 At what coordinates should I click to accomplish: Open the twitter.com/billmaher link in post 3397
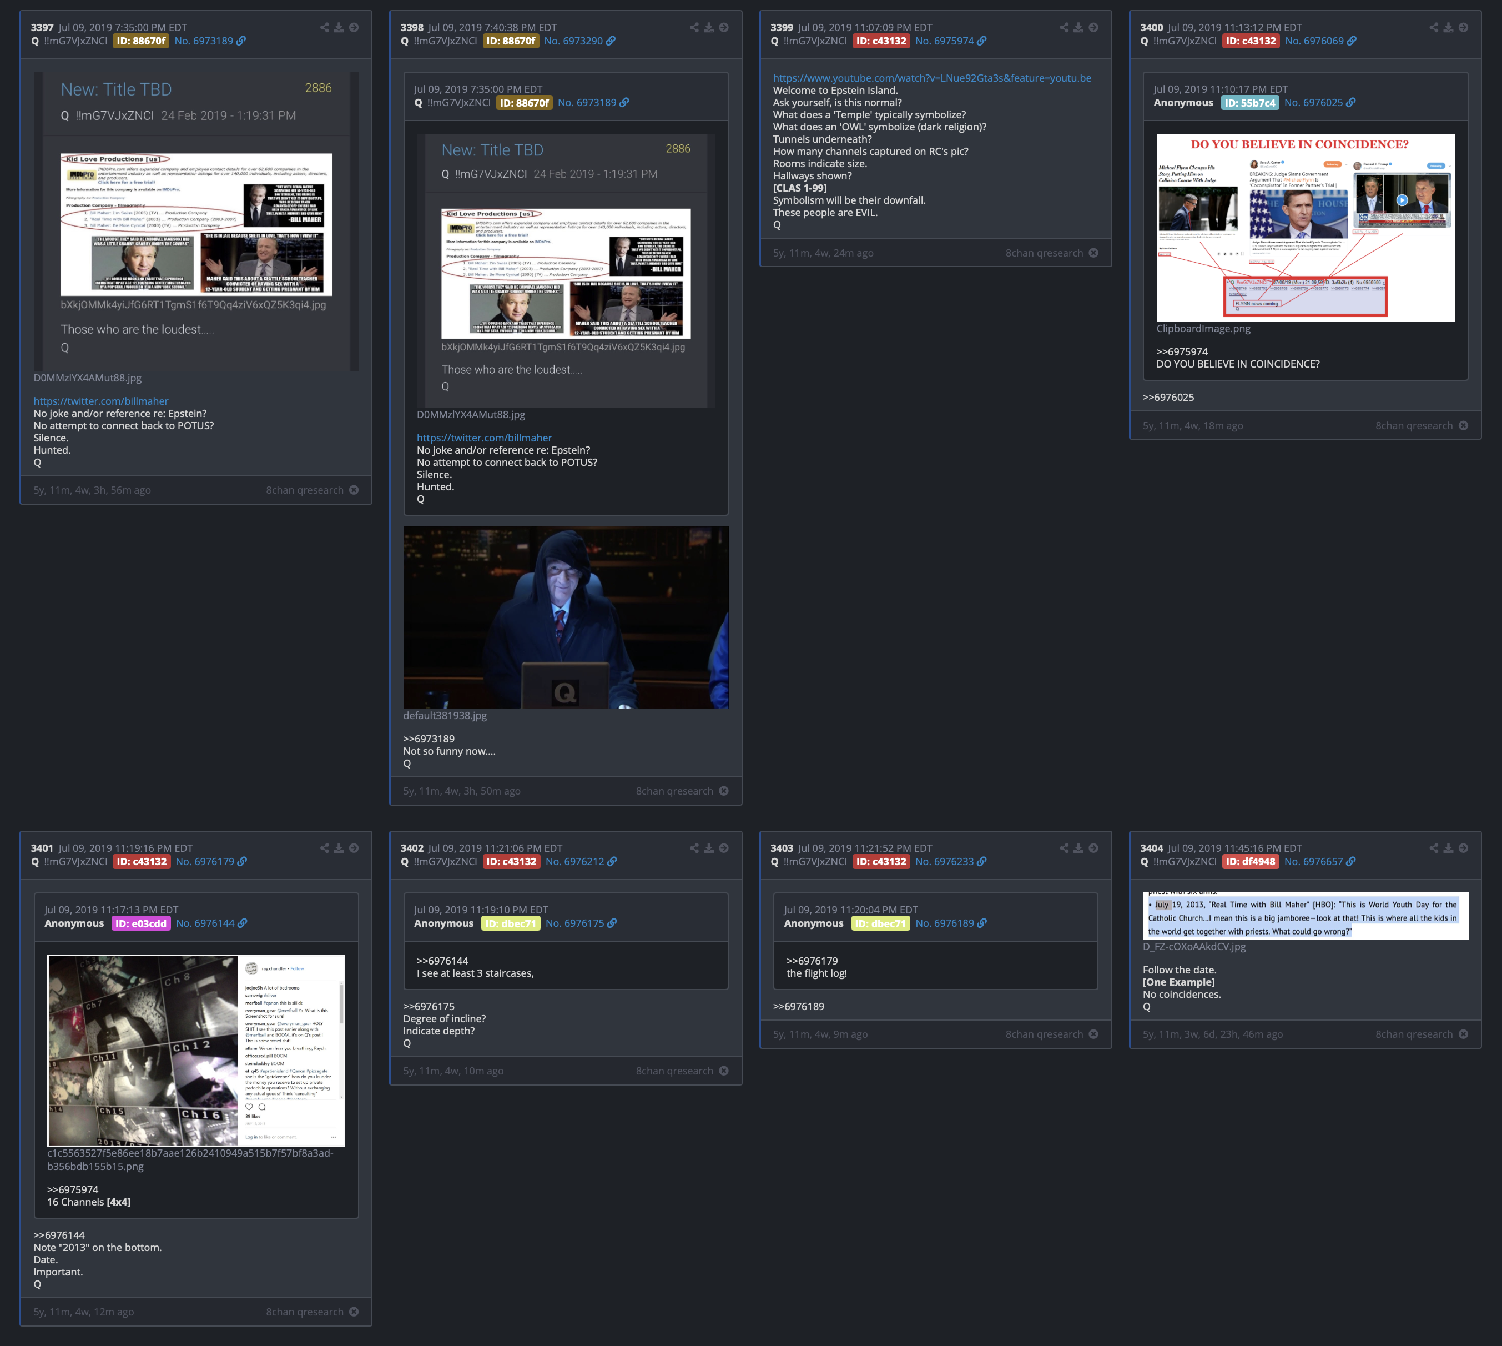(100, 401)
